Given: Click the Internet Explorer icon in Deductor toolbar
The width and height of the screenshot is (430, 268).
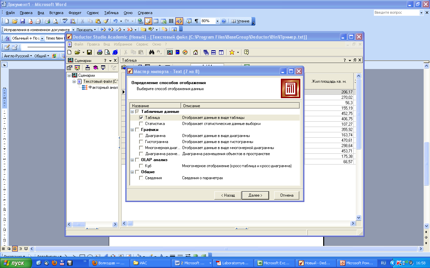Looking at the screenshot, I should (115, 52).
